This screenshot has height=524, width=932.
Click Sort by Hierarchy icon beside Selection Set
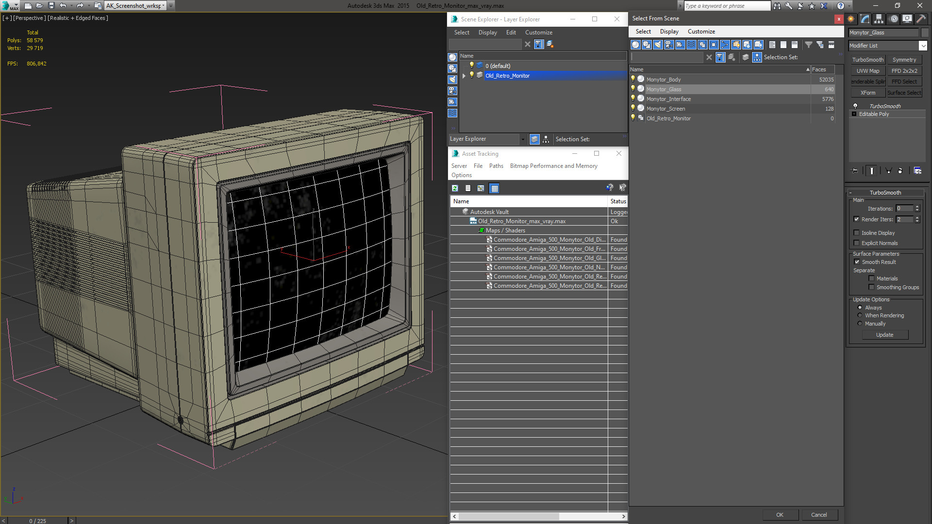(x=757, y=57)
